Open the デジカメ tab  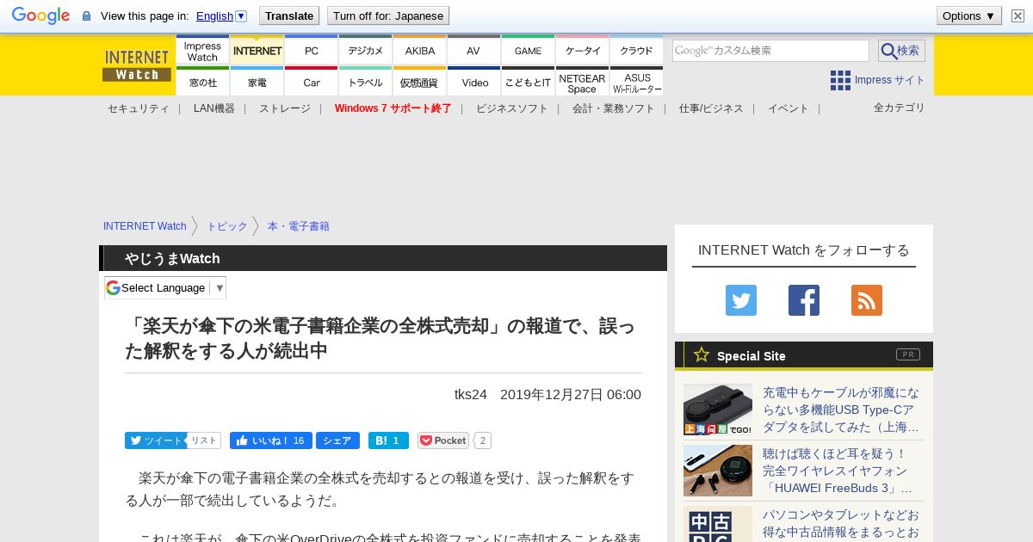[x=366, y=51]
